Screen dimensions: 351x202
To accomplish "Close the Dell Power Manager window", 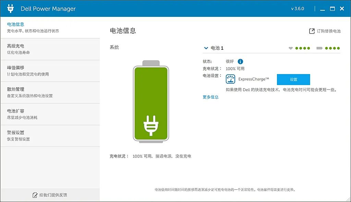I will click(342, 9).
